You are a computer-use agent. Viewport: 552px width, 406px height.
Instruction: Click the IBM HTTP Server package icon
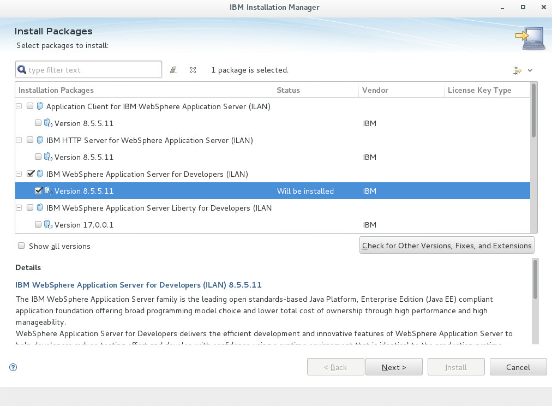click(x=40, y=140)
